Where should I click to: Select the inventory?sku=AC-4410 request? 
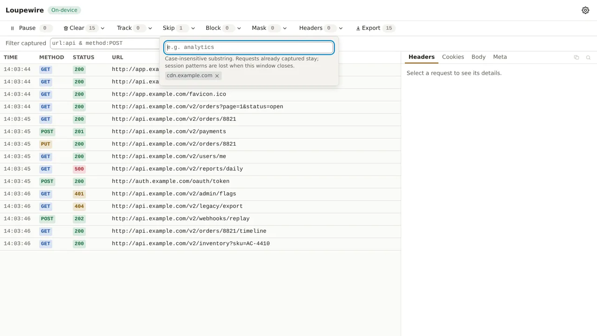click(x=200, y=244)
